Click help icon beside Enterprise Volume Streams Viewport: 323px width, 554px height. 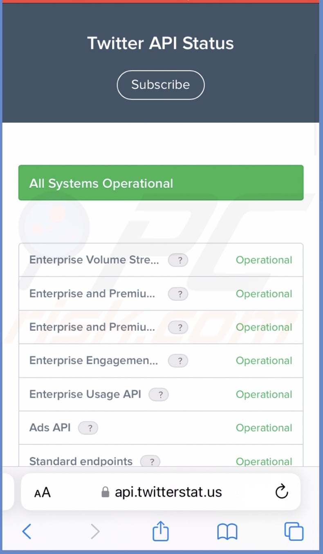[178, 260]
